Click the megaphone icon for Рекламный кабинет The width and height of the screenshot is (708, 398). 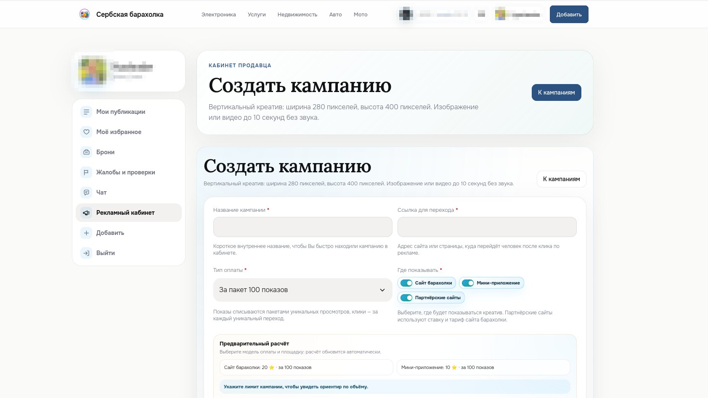(x=86, y=213)
